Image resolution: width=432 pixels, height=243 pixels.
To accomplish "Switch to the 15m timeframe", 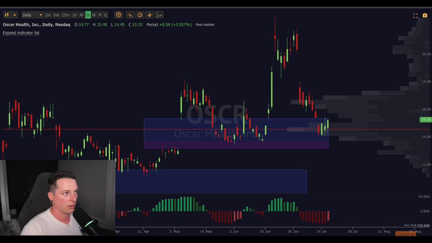I will 66,15.
